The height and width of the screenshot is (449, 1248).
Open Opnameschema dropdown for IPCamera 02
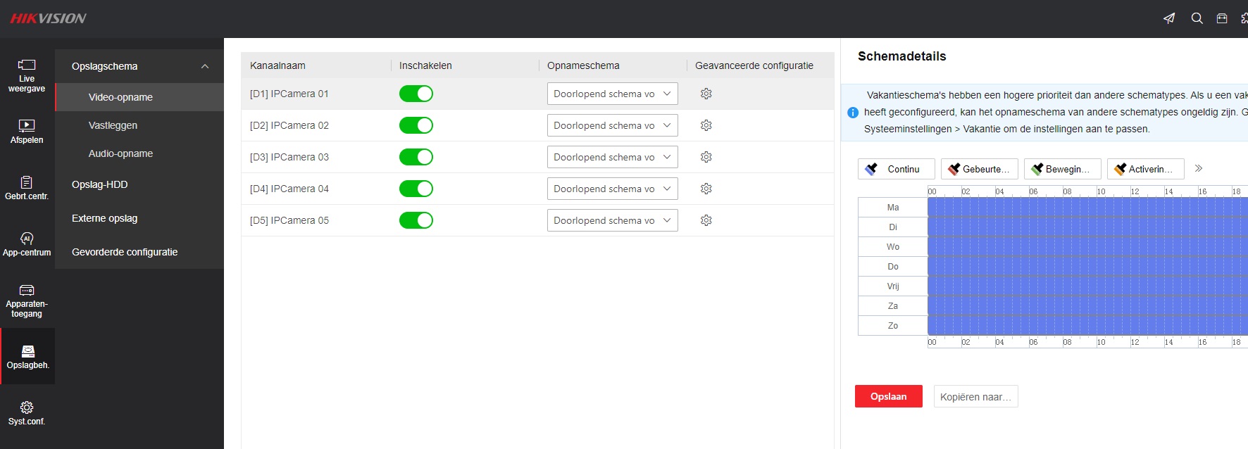[612, 125]
